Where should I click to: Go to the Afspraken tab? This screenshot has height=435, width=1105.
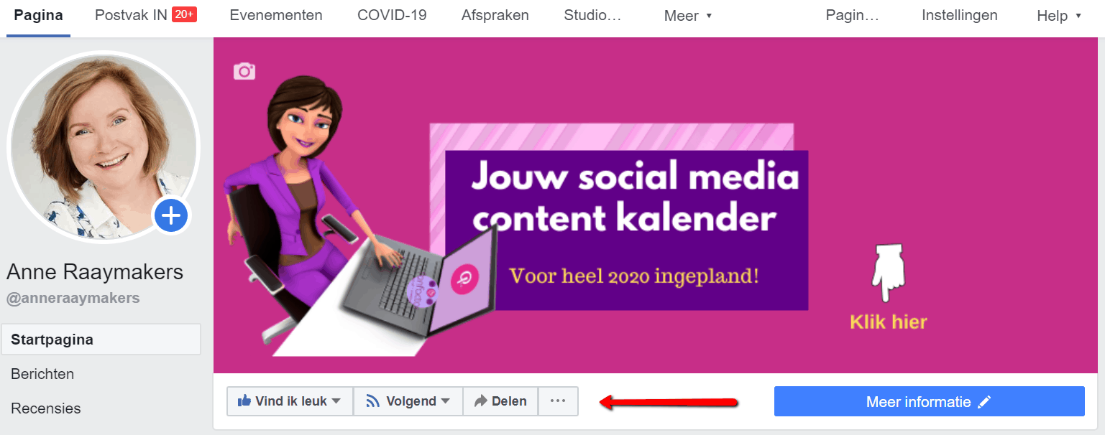(x=495, y=15)
